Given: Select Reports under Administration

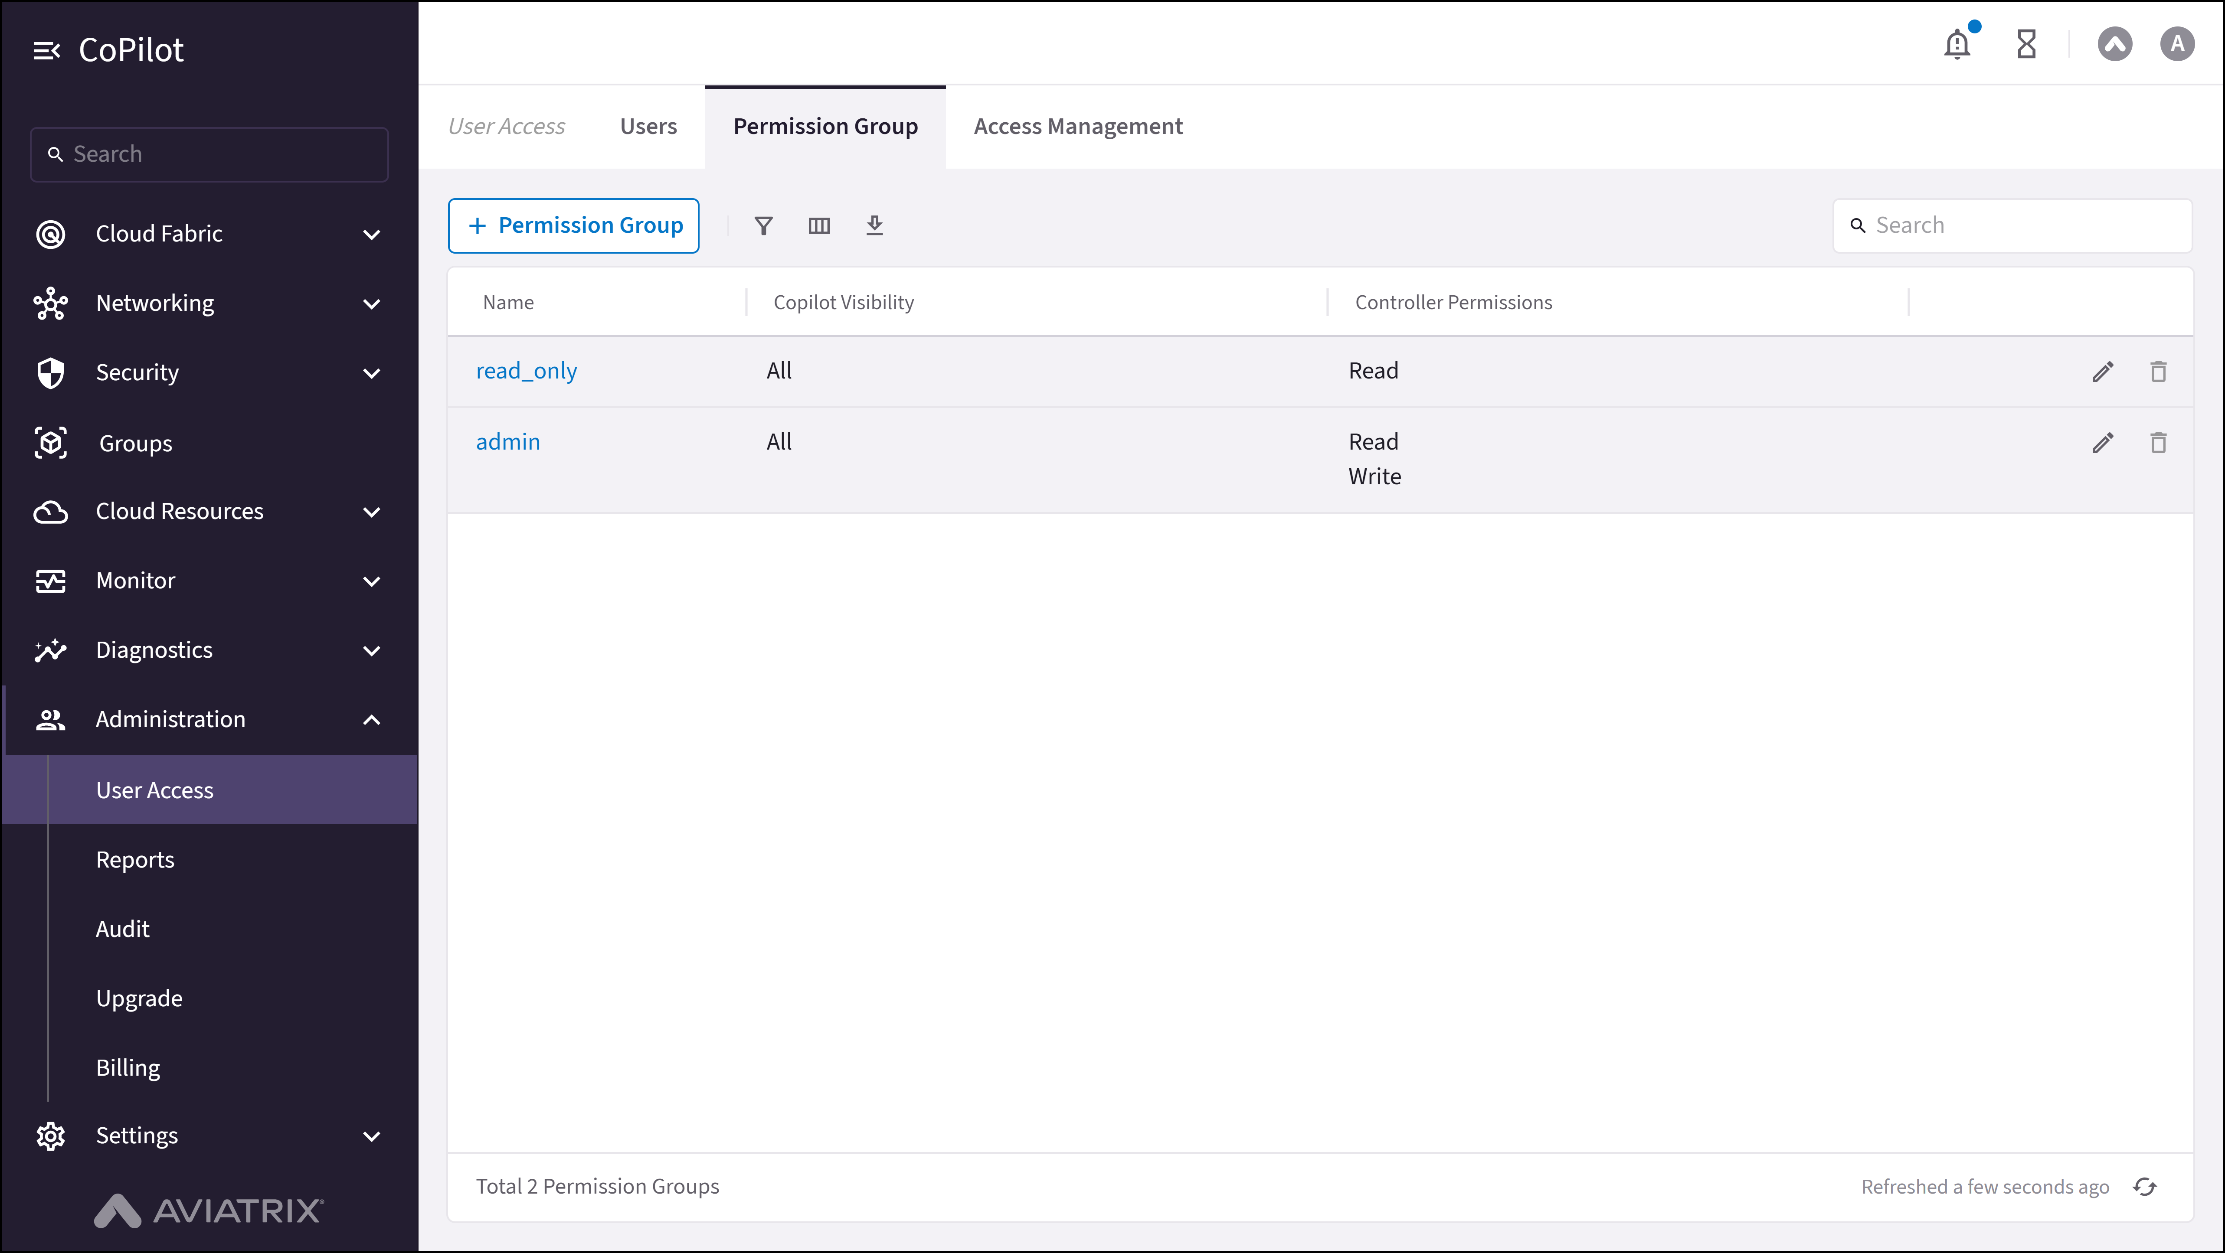Looking at the screenshot, I should pos(135,859).
